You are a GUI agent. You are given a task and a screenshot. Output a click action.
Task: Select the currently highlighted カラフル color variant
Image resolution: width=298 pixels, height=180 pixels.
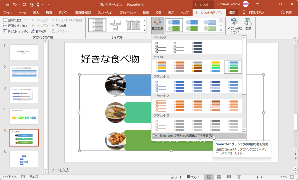pos(233,66)
